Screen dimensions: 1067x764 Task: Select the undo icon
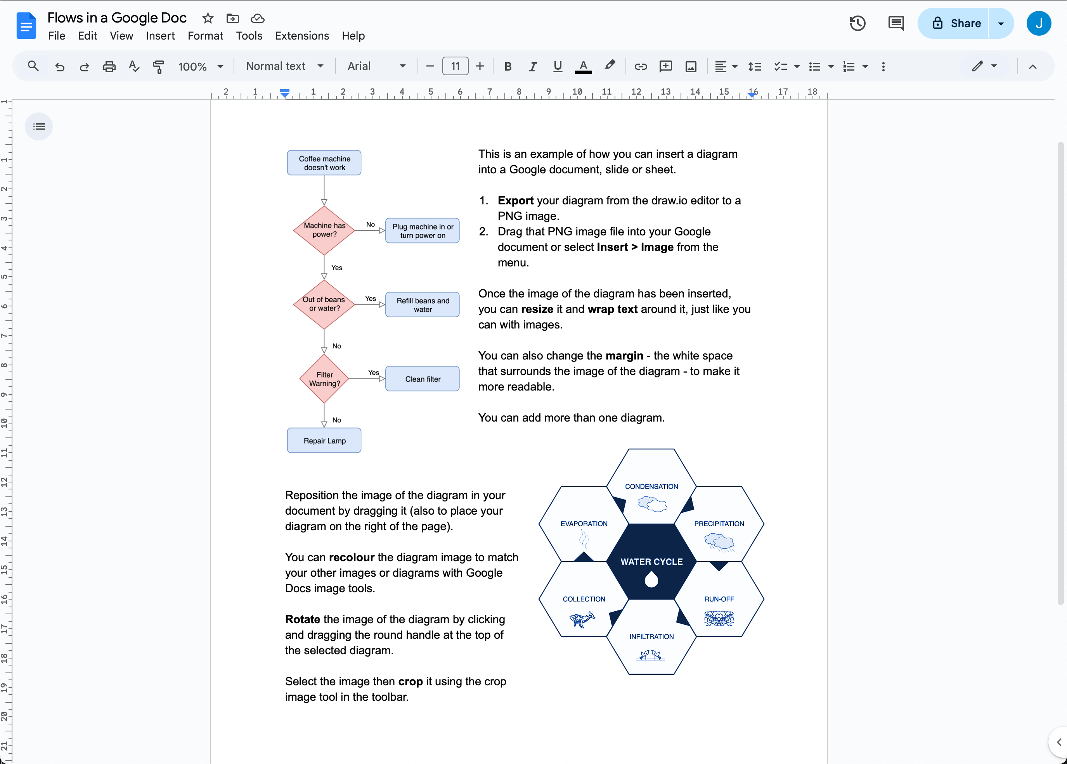(60, 66)
